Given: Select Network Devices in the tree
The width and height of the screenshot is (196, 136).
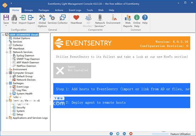Looking at the screenshot, I should [x=26, y=80].
